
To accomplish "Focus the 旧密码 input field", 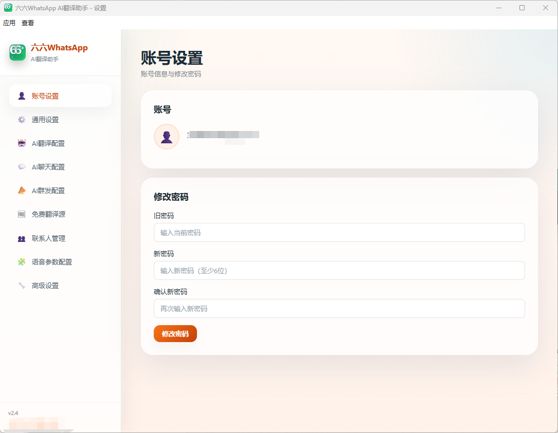I will 339,233.
